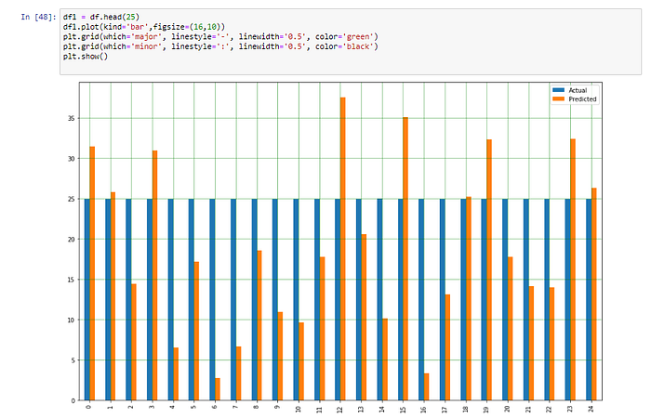The width and height of the screenshot is (651, 418).
Task: Click the blue Actual bar at index 10
Action: tap(296, 299)
